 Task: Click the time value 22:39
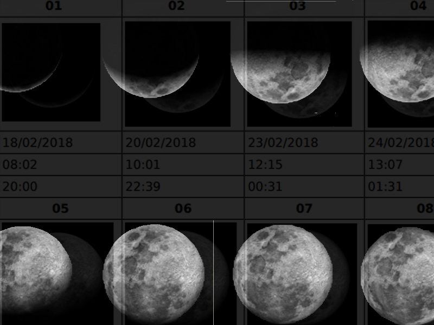[143, 186]
